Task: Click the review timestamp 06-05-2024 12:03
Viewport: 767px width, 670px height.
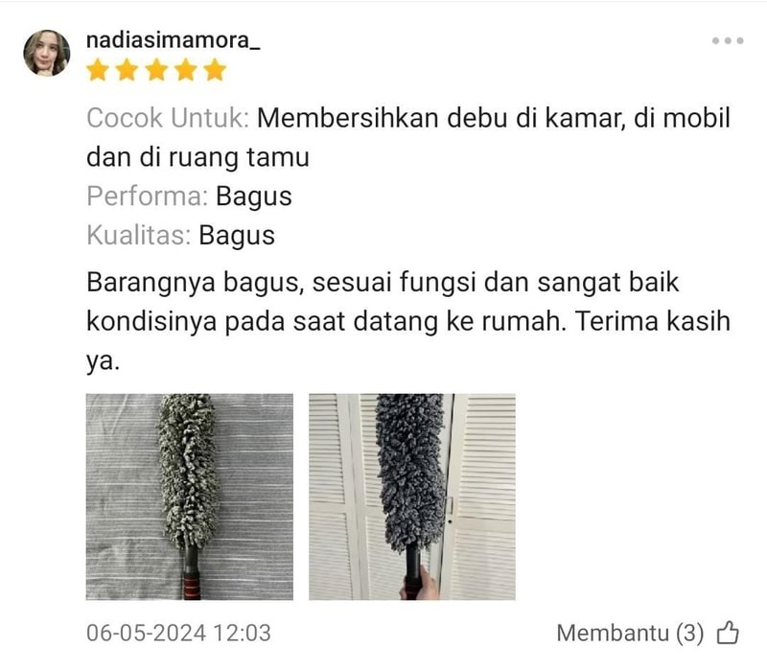Action: 178,633
